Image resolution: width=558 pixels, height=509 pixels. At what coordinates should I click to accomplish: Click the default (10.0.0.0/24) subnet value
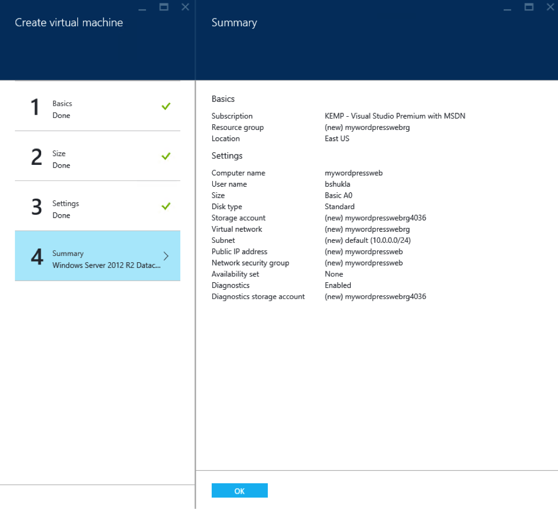(367, 240)
